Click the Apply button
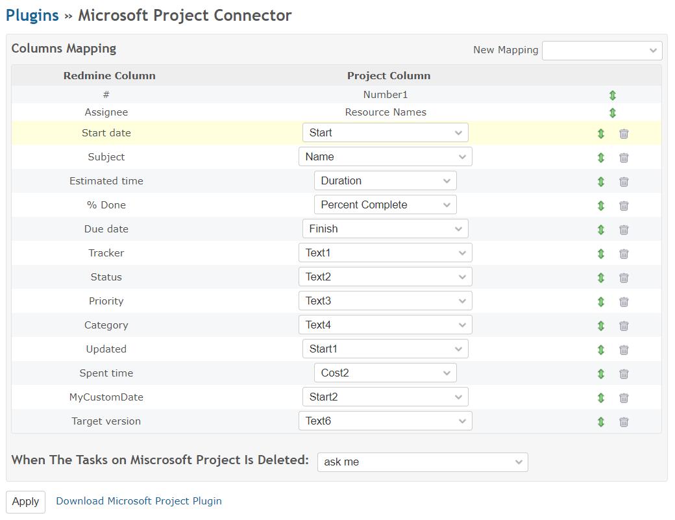 click(x=25, y=502)
